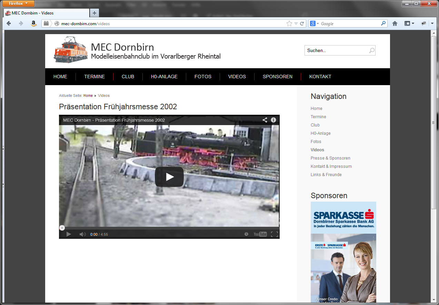Click the site identity globe icon
The height and width of the screenshot is (305, 439).
(x=57, y=24)
